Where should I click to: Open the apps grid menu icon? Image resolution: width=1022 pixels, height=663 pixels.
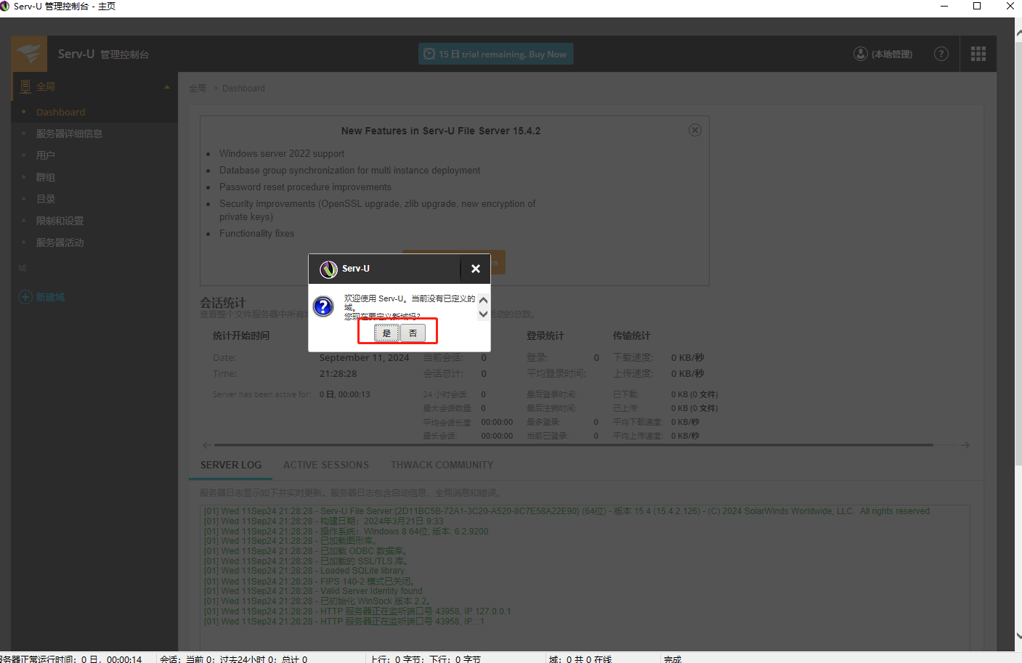(x=978, y=54)
